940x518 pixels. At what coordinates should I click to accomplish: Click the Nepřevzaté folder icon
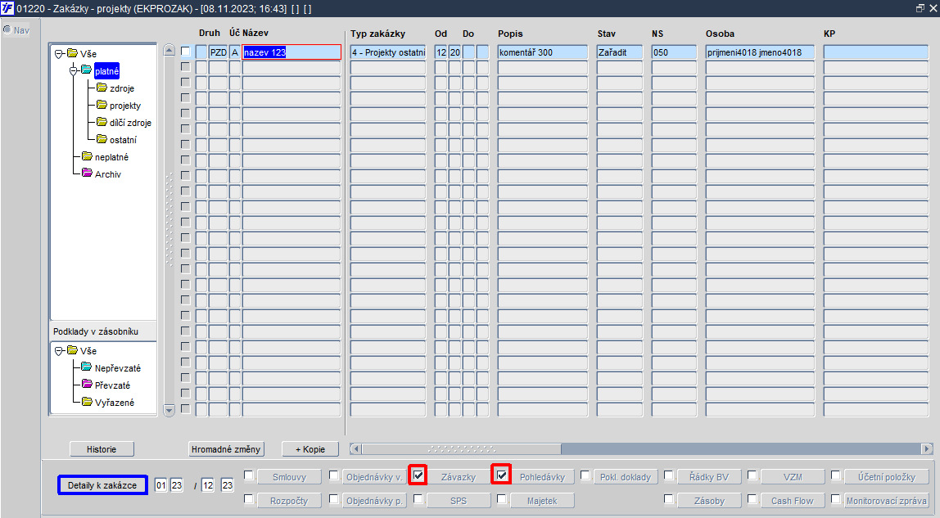tap(86, 367)
